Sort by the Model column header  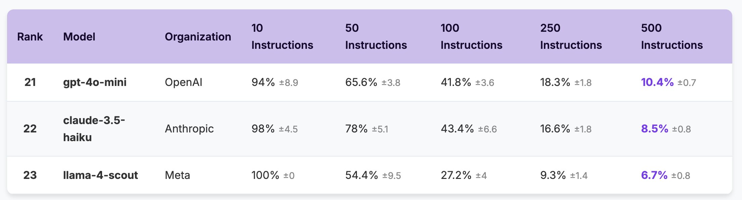coord(79,36)
